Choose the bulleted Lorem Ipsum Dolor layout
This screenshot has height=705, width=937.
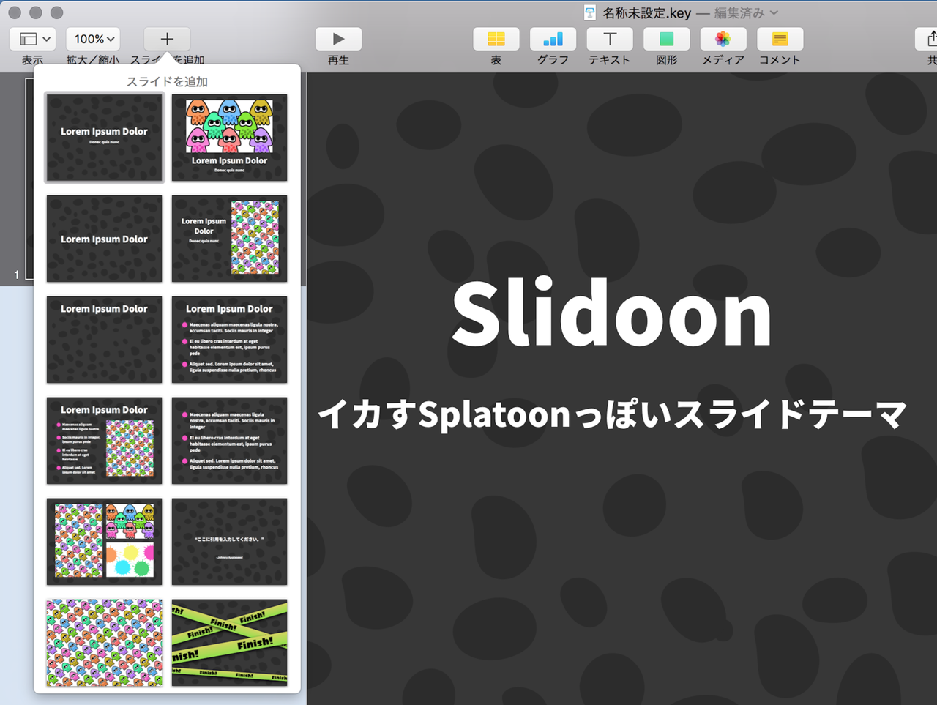pyautogui.click(x=229, y=340)
